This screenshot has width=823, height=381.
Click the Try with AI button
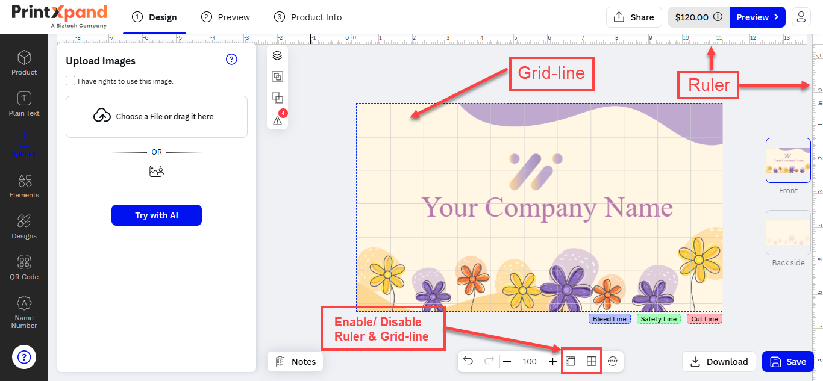157,215
